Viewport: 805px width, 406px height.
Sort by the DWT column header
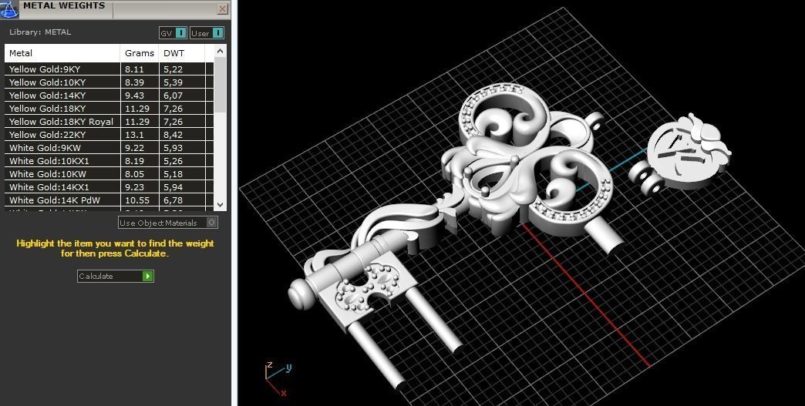click(x=182, y=53)
